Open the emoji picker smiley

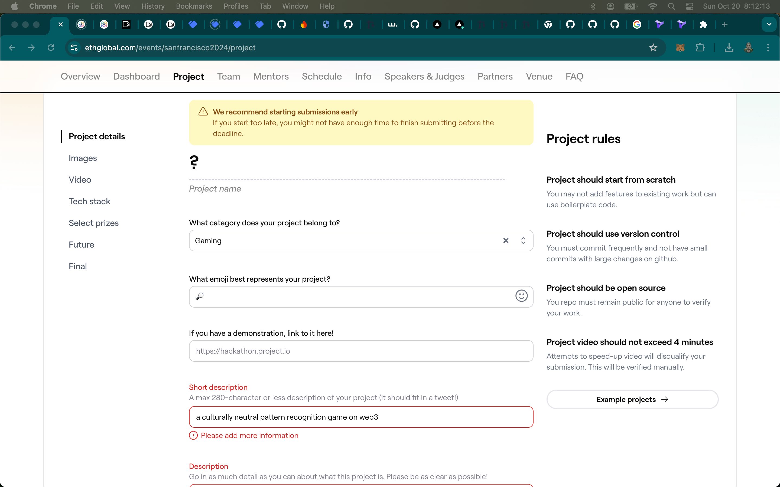coord(521,296)
